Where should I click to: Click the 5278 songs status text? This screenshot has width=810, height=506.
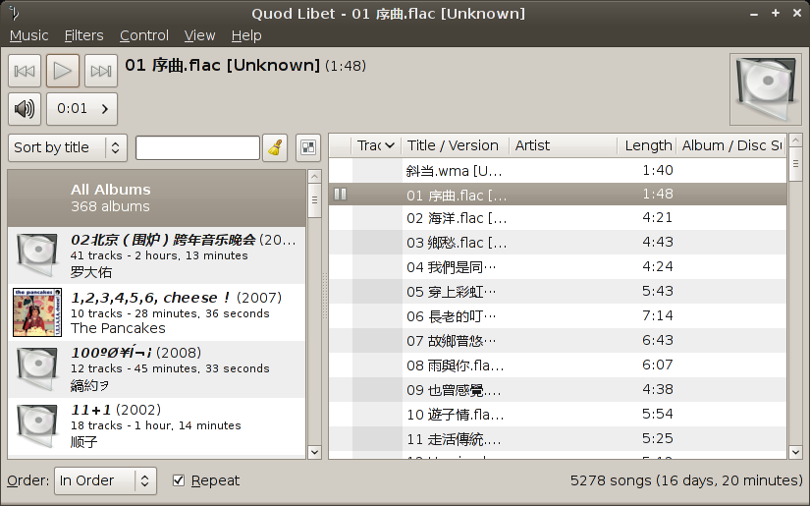pos(686,480)
